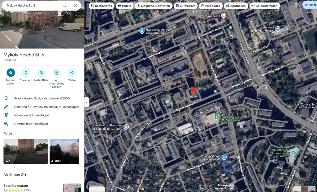Click Fehlenden Ort hinzufügen
317x192 pixels.
(31, 115)
